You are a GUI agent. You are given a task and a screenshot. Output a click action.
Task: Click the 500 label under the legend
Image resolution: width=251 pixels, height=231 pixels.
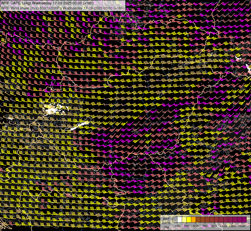click(196, 226)
